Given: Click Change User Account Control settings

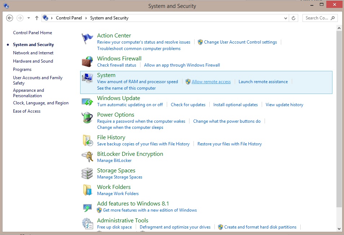Looking at the screenshot, I should pyautogui.click(x=240, y=42).
